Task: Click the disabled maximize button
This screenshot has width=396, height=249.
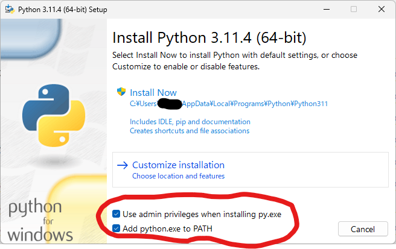Action: click(354, 9)
